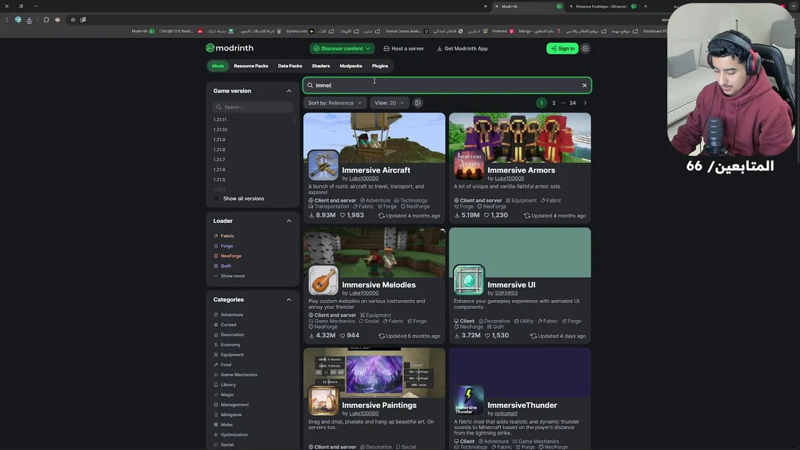Open the Host a server link

404,48
